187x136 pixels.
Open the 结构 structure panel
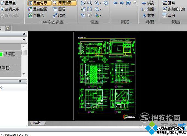pyautogui.click(x=59, y=15)
